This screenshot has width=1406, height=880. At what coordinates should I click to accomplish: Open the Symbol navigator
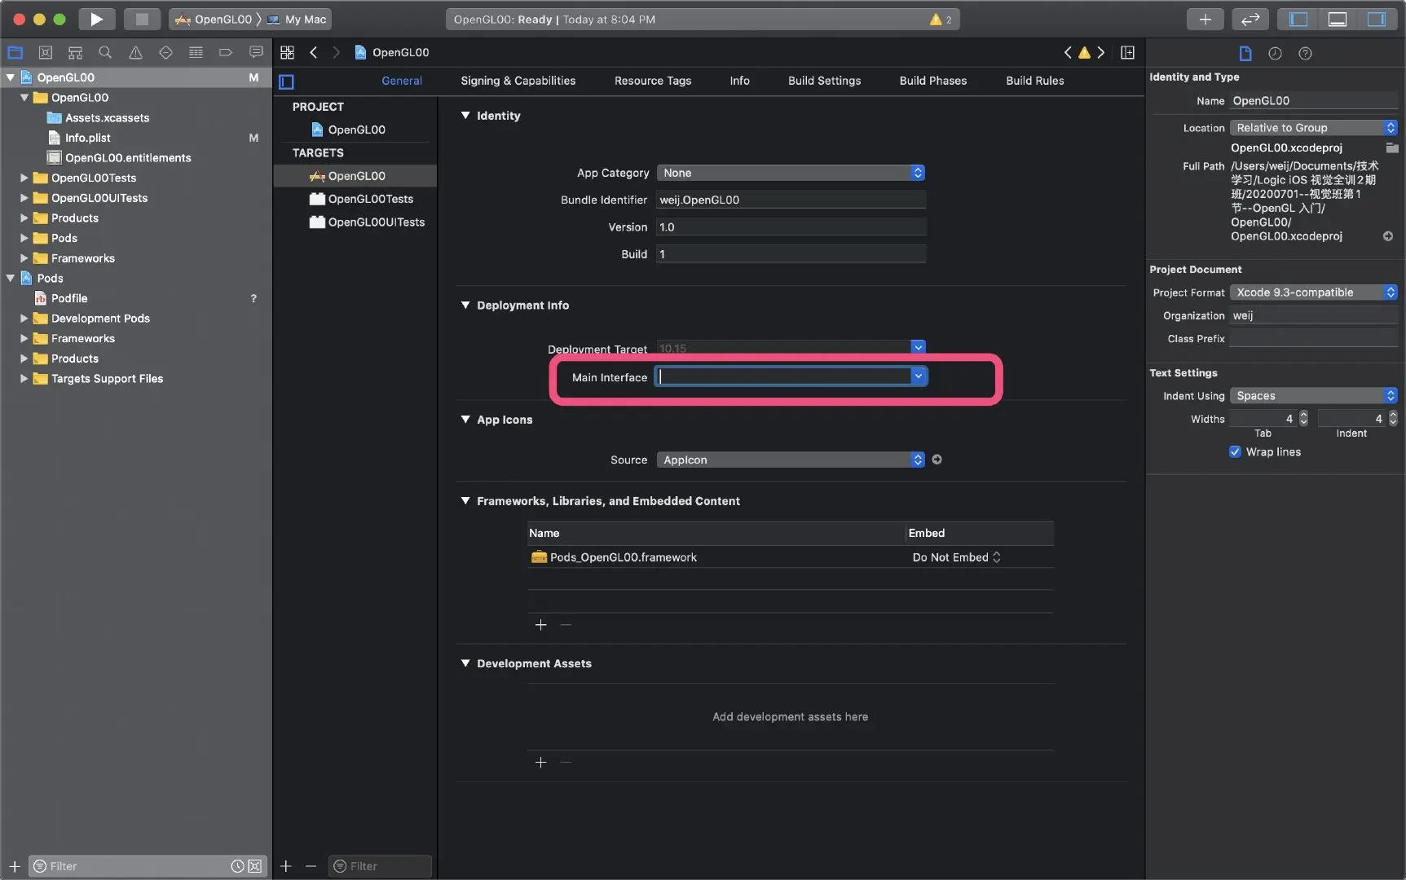click(x=75, y=52)
